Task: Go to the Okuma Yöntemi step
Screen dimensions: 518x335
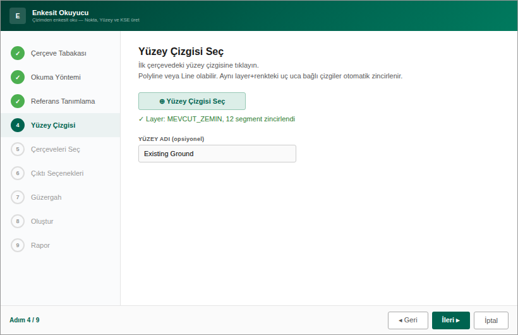Action: pyautogui.click(x=61, y=77)
